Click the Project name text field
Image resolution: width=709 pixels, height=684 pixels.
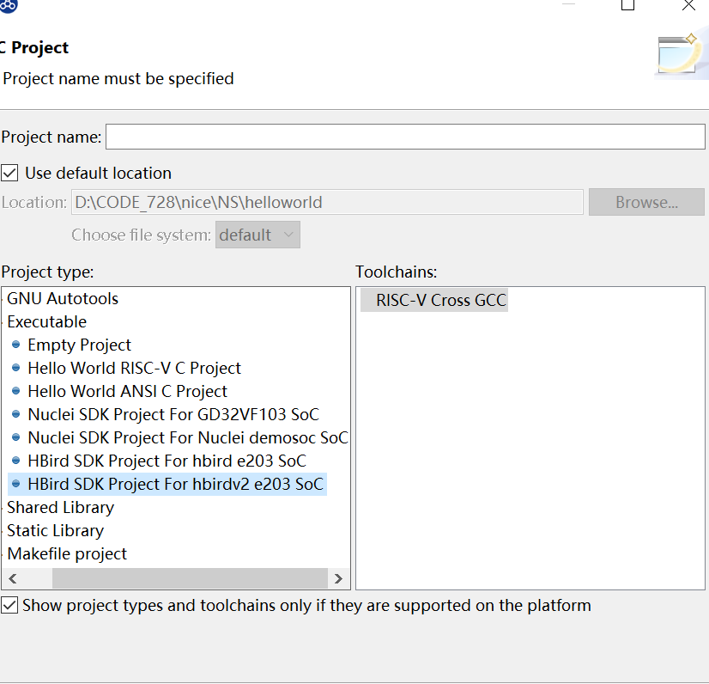[405, 137]
